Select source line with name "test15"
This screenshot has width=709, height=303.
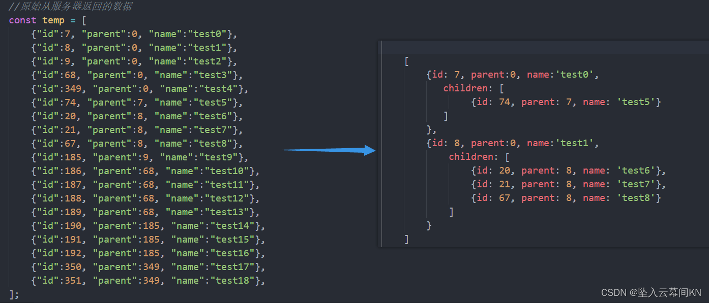point(148,240)
